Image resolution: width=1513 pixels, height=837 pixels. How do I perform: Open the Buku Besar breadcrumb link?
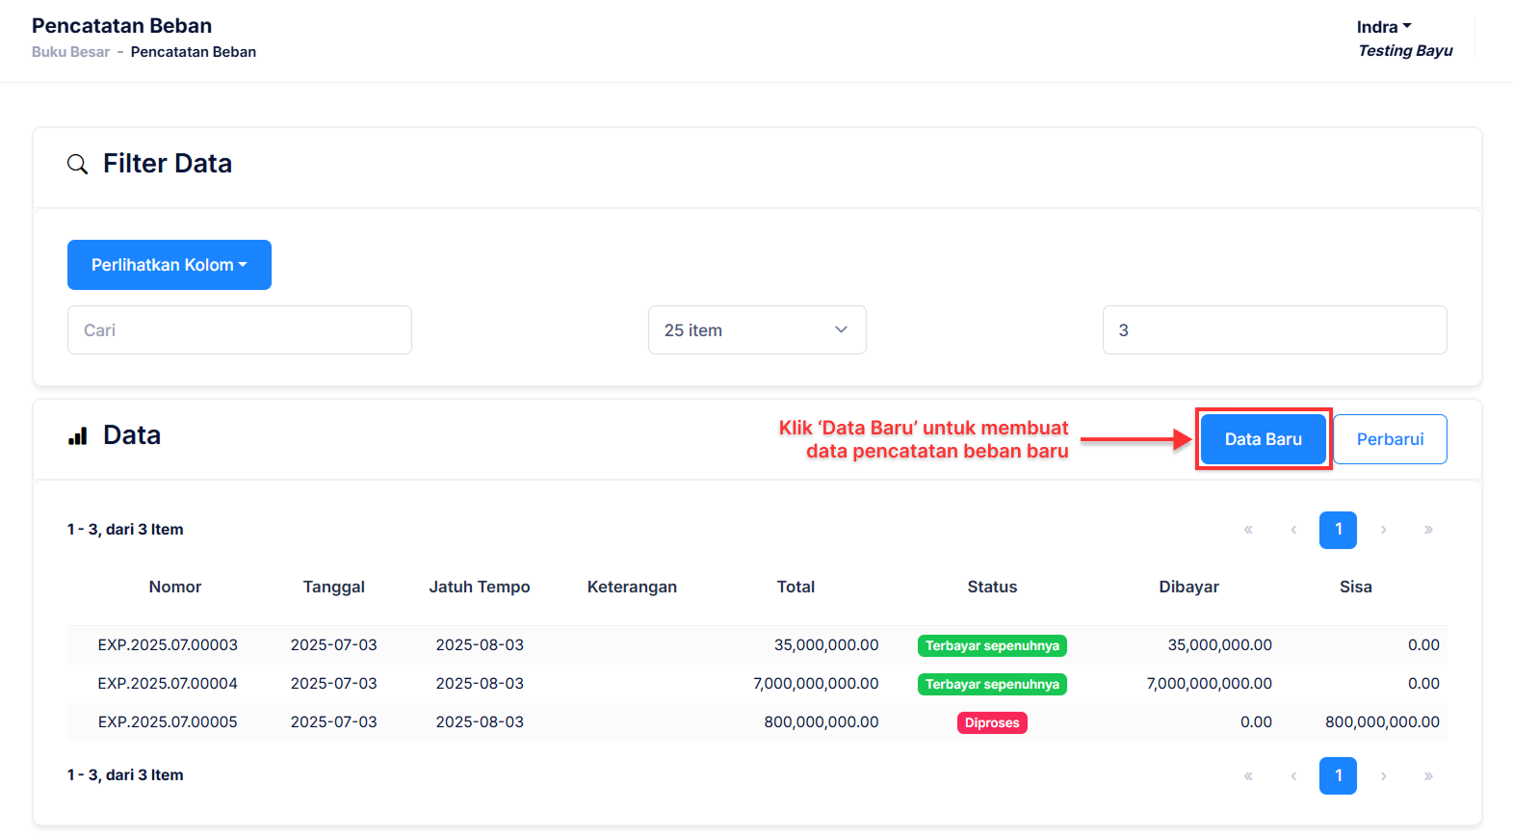click(x=70, y=52)
